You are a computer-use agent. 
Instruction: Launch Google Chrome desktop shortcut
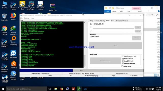(x=4, y=30)
